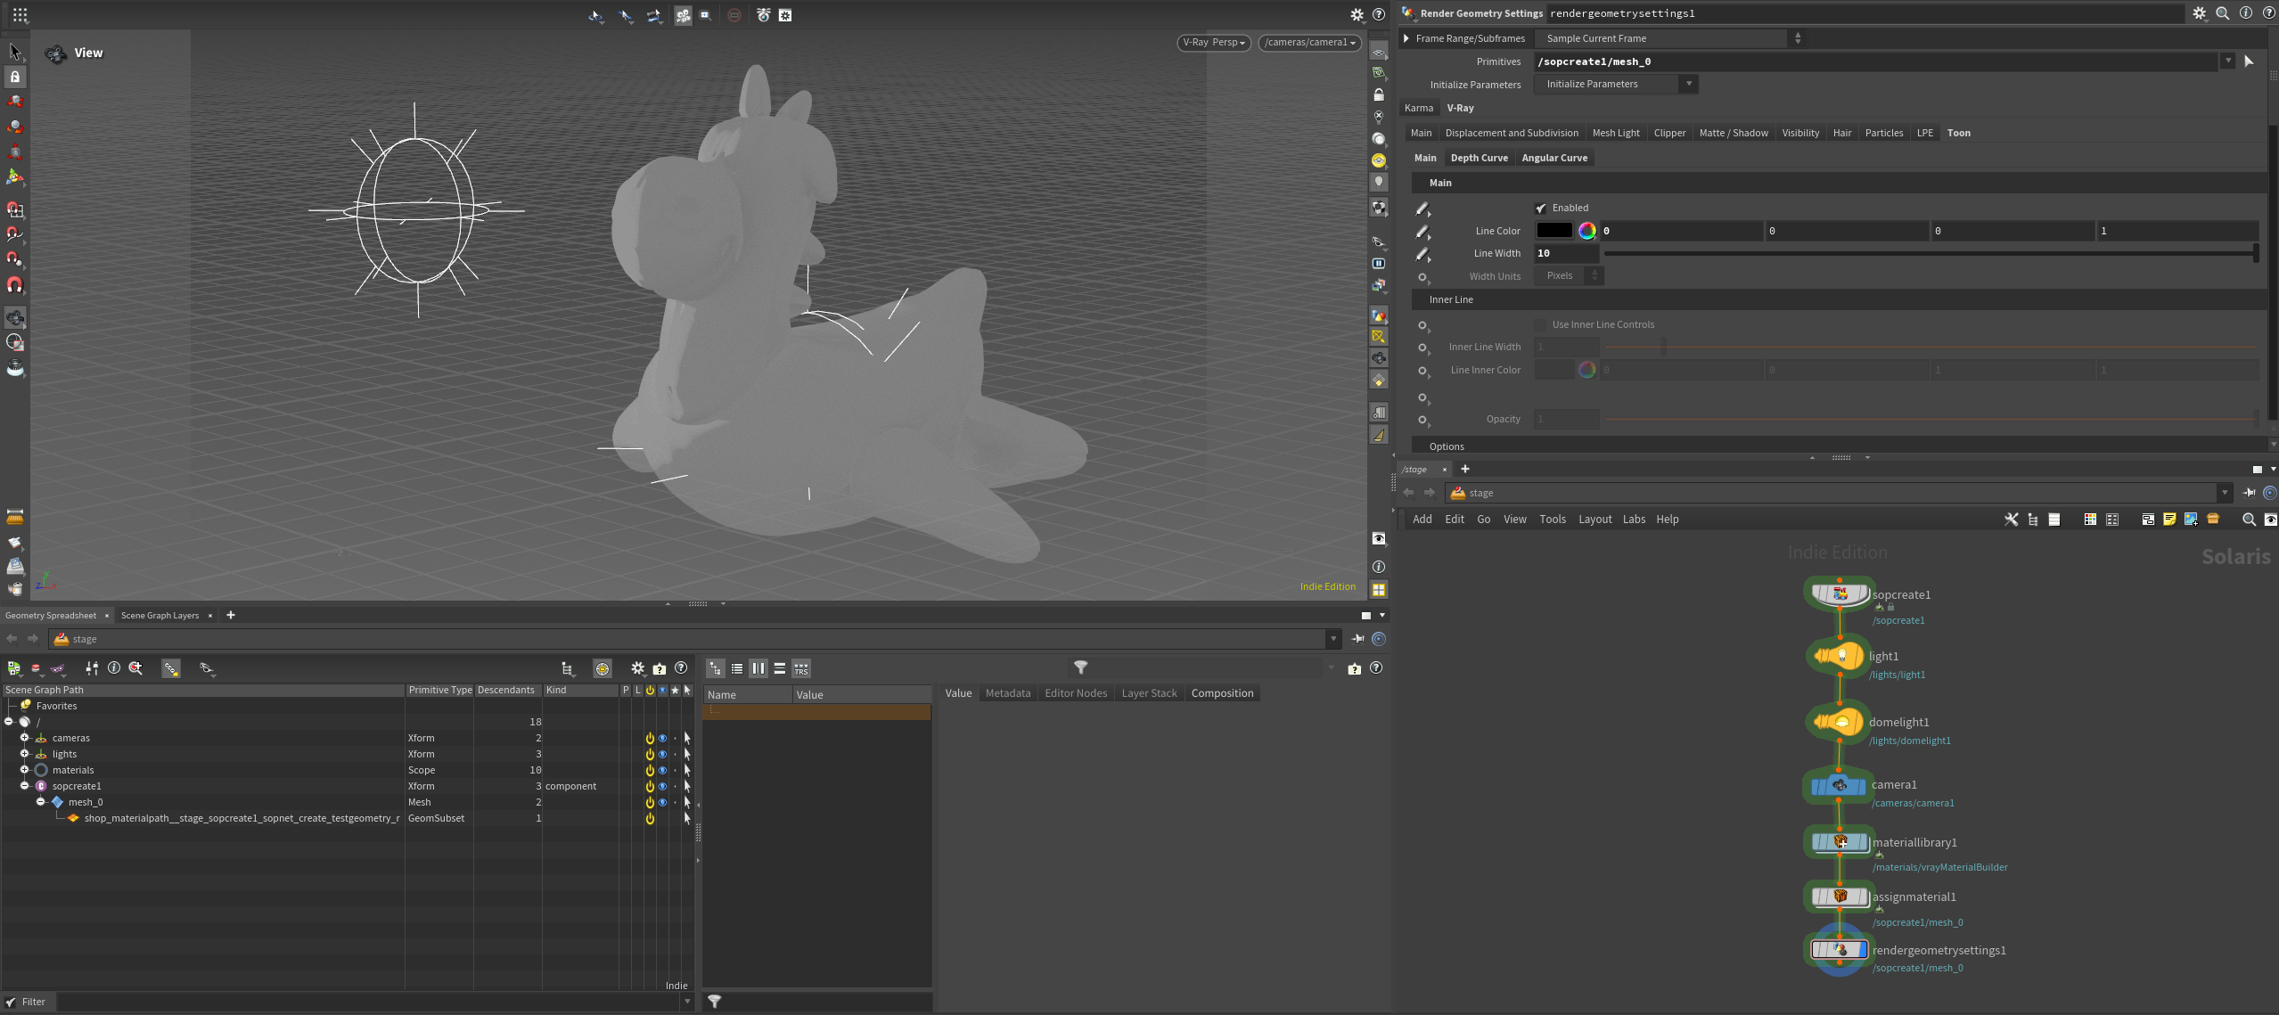Screen dimensions: 2279x1015
Task: Click Line Width slider track
Action: click(x=1930, y=254)
